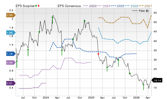The width and height of the screenshot is (167, 99).
Task: Select the 2.09 brown value badge
Action: click(x=11, y=15)
